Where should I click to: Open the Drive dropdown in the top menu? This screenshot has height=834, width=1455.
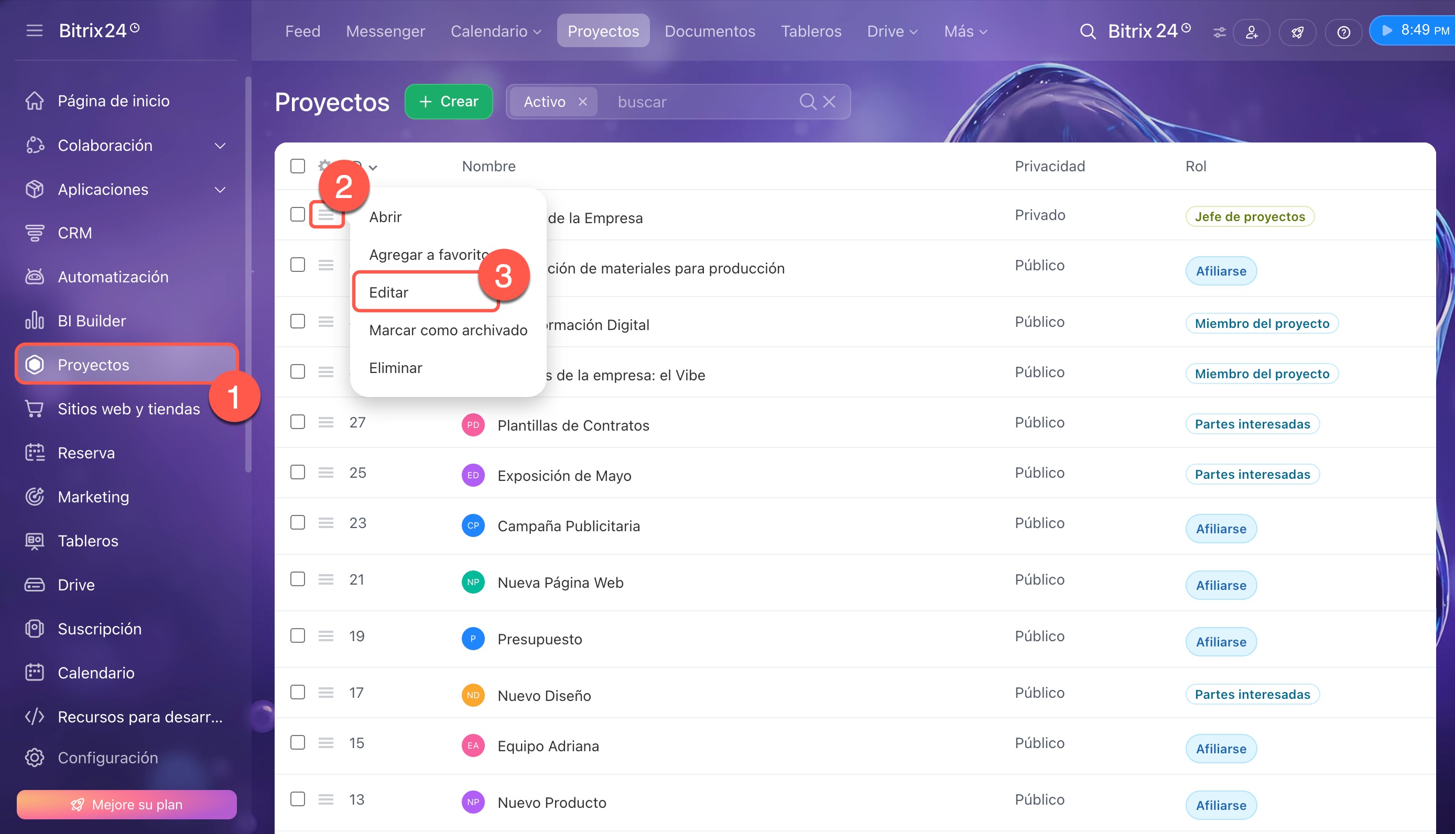892,31
